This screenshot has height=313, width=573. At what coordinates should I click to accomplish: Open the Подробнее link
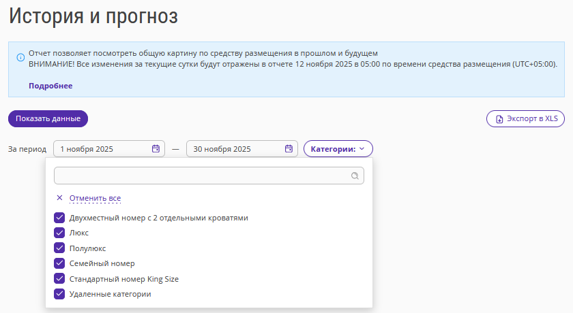pos(50,86)
